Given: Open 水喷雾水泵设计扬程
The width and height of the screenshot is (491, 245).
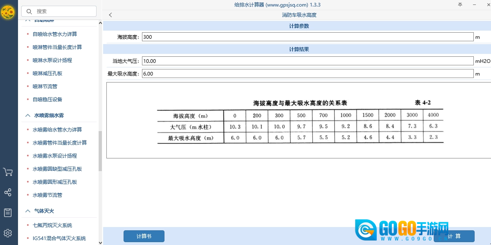Looking at the screenshot, I should pyautogui.click(x=55, y=156).
